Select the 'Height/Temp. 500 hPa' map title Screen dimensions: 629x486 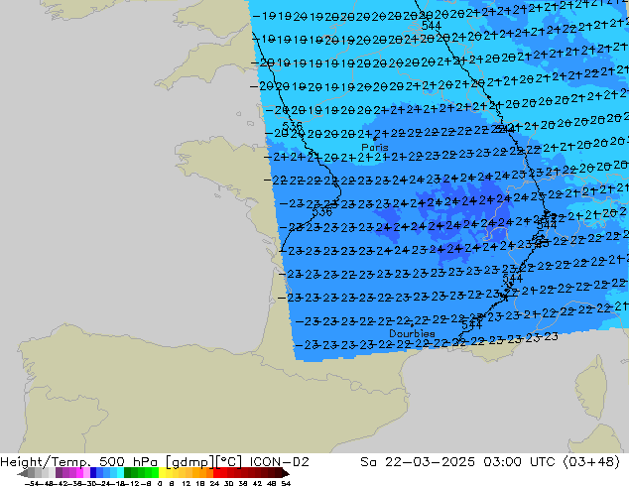pos(78,462)
